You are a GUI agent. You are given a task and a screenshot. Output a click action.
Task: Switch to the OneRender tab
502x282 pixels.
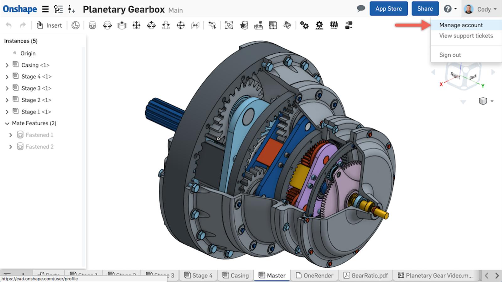pos(315,275)
